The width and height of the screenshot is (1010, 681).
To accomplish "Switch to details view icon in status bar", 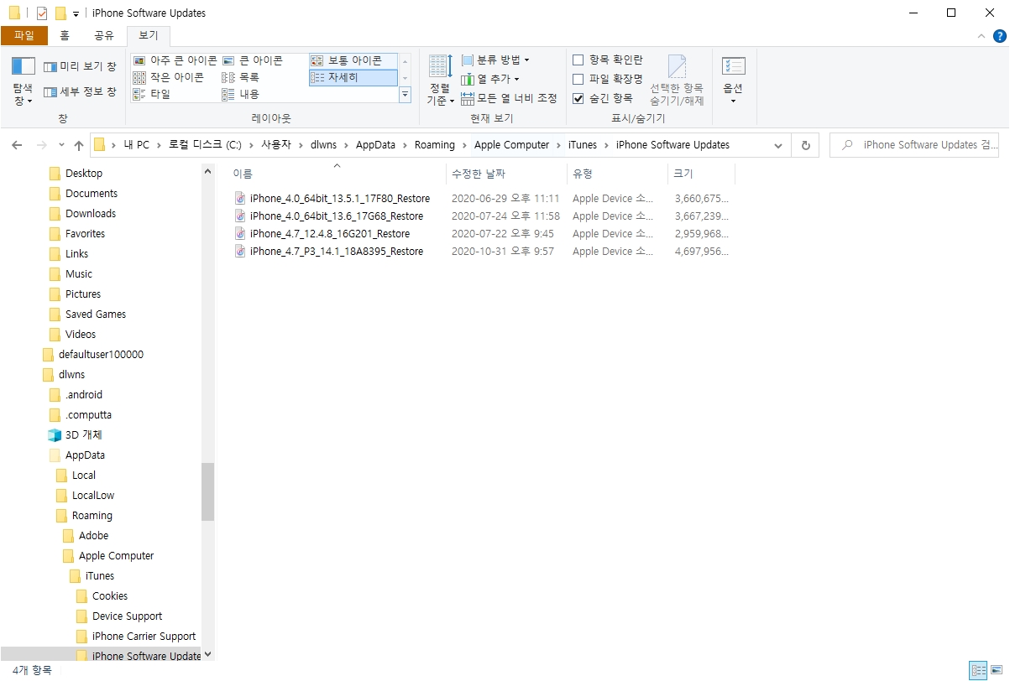I will tap(978, 670).
